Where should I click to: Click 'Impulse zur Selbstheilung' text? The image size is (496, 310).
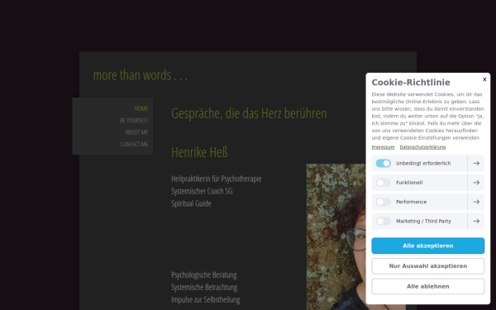click(x=206, y=299)
